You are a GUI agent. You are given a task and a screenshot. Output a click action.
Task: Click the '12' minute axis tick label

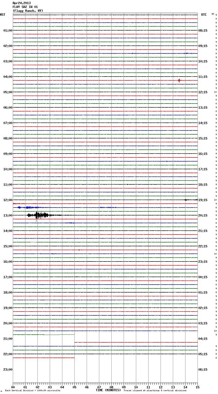click(161, 387)
